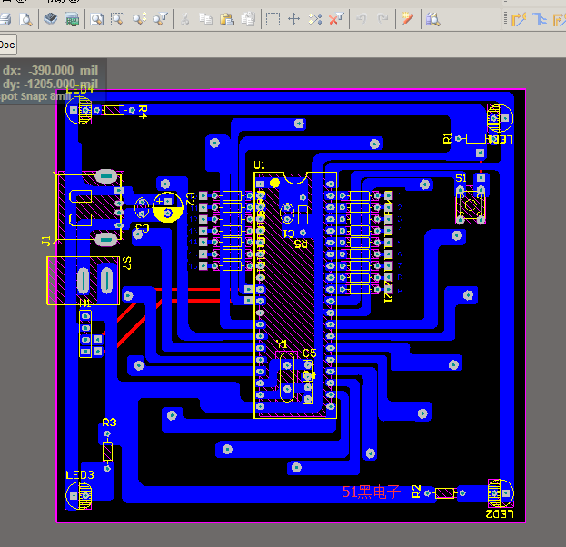Screen dimensions: 566x547
Task: Click the Copy icon
Action: (205, 18)
